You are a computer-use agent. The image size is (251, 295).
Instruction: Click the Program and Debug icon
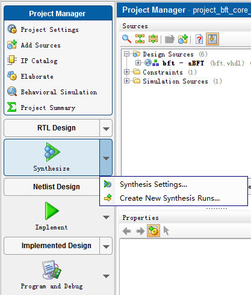click(x=52, y=270)
